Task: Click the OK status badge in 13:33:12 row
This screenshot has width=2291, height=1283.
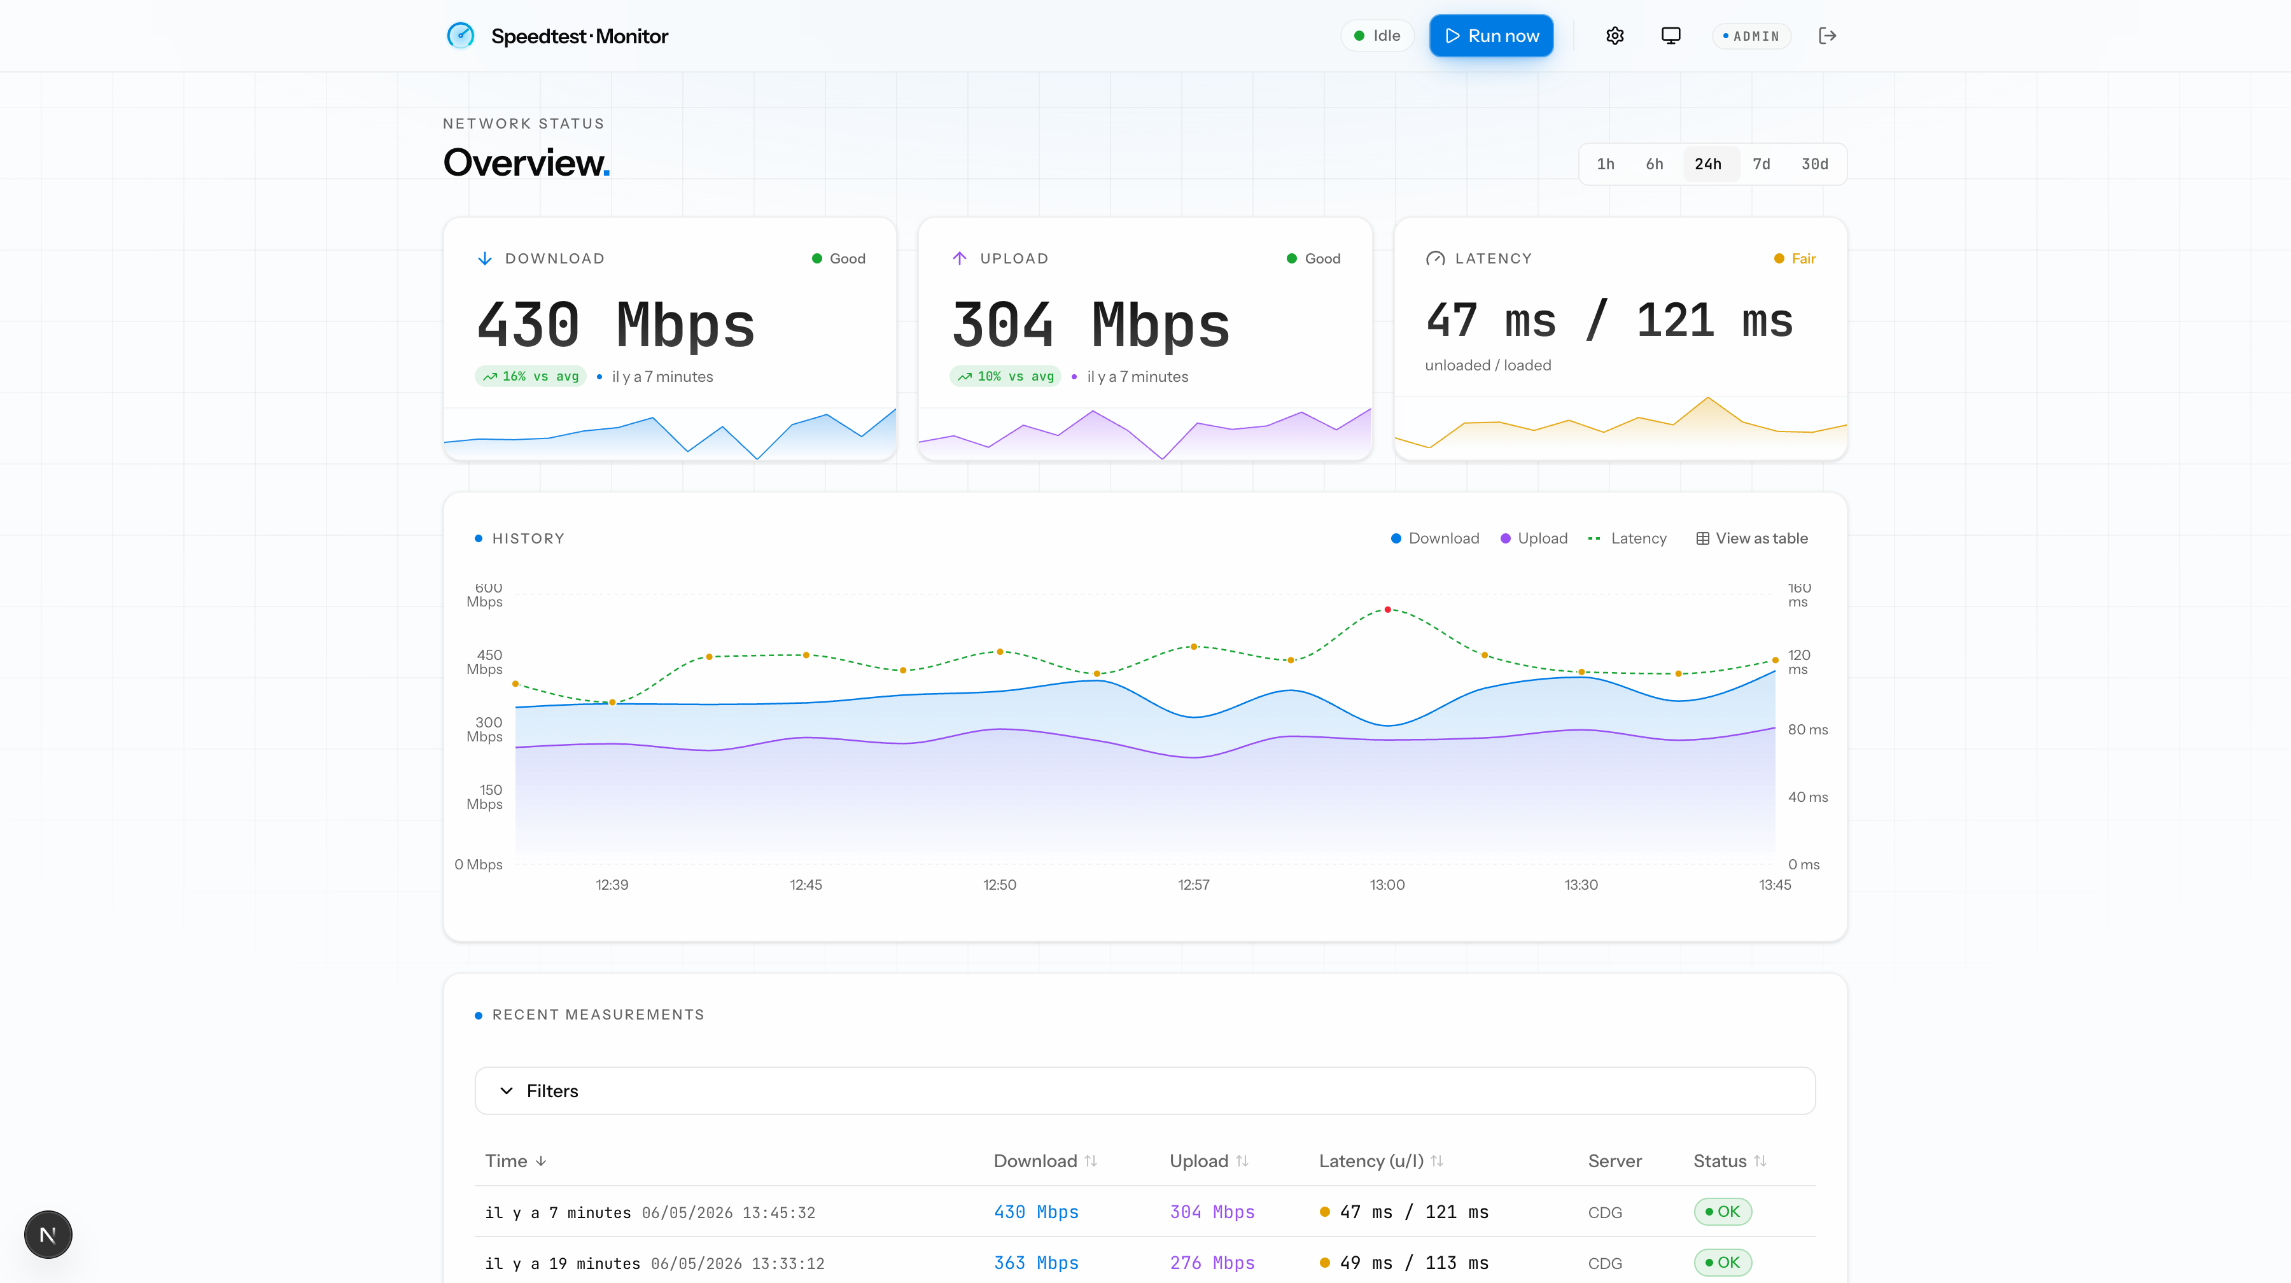Action: [1723, 1263]
